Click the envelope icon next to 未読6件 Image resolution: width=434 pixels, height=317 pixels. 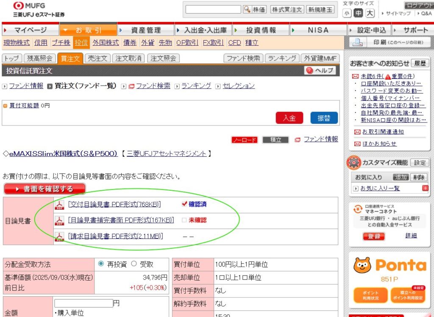(x=355, y=77)
